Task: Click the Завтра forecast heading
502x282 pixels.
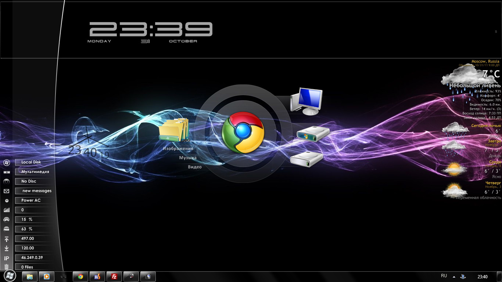Action: [494, 141]
